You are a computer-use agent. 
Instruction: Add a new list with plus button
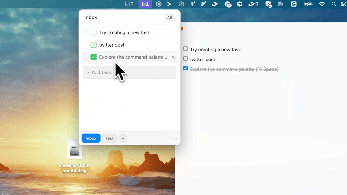tap(123, 138)
